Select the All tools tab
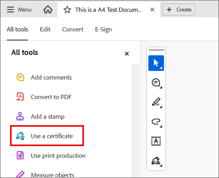Image resolution: width=219 pixels, height=178 pixels. coord(18,29)
